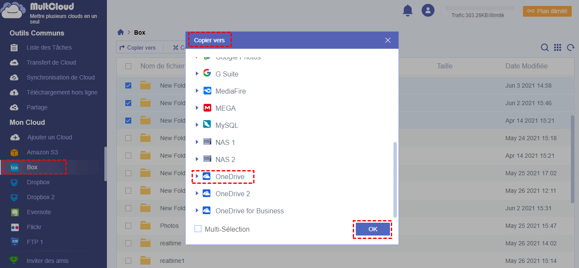Image resolution: width=579 pixels, height=268 pixels.
Task: Click the Amazon S3 box icon
Action: coord(15,153)
